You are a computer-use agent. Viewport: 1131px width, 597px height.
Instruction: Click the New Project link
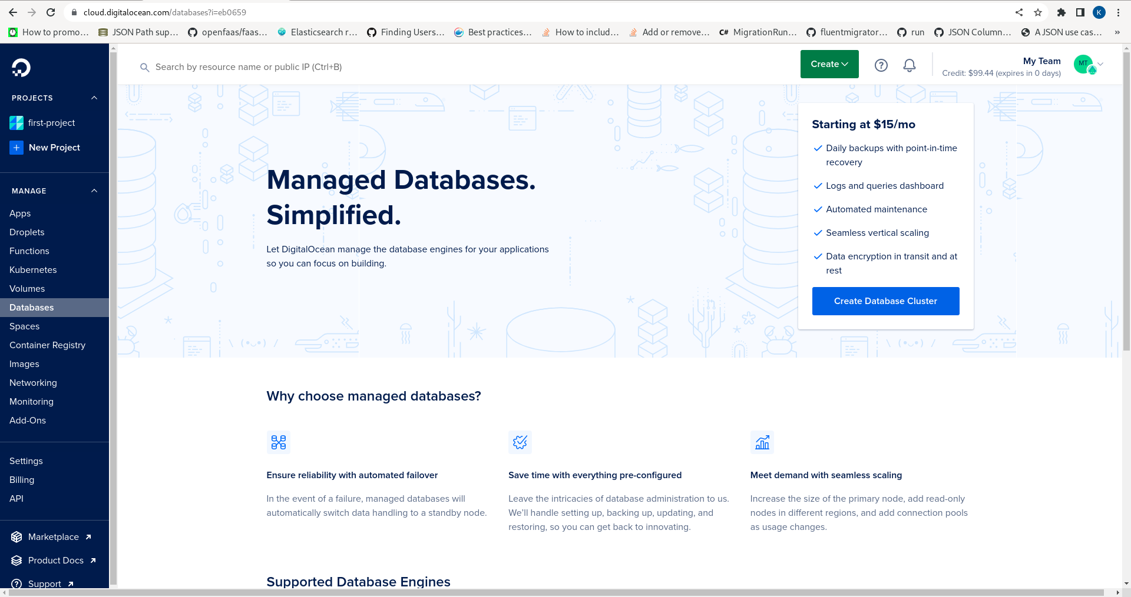tap(54, 148)
